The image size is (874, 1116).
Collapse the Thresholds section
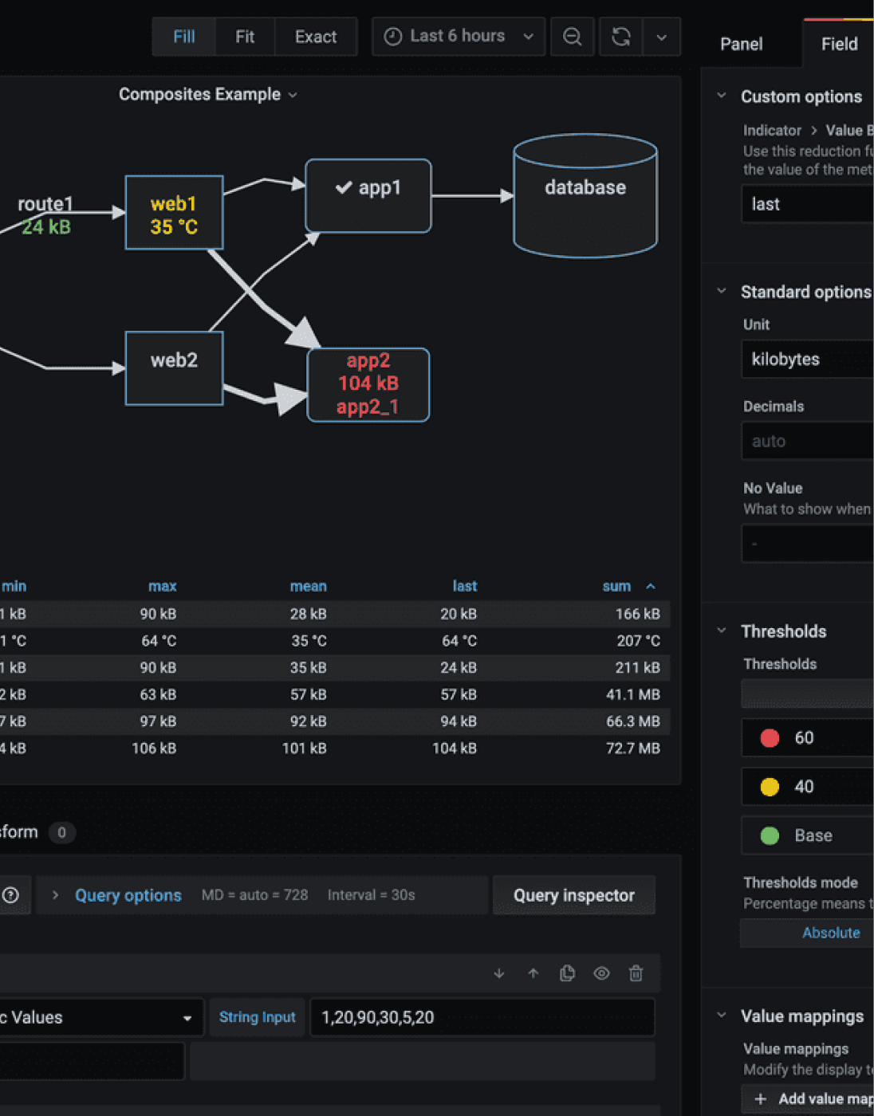pyautogui.click(x=722, y=631)
